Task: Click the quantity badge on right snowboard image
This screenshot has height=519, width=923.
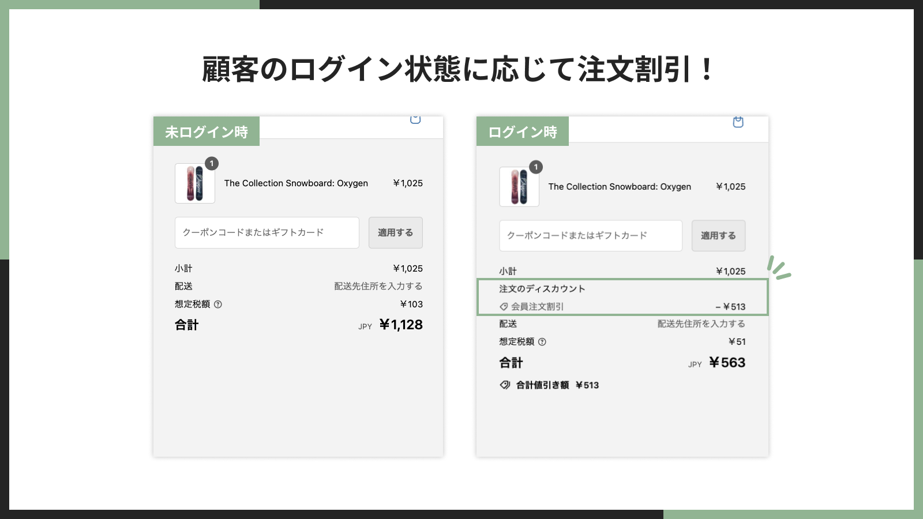Action: 535,167
